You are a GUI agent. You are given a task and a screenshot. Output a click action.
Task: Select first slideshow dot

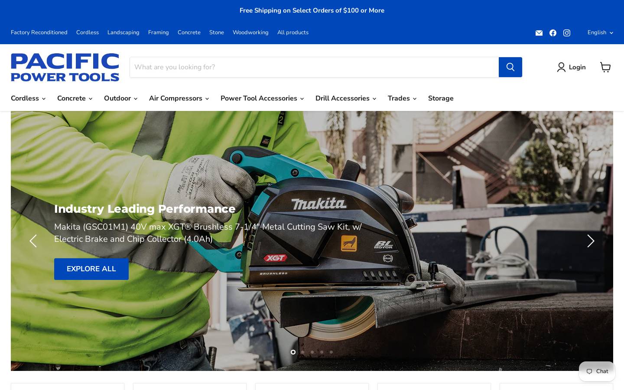click(293, 352)
